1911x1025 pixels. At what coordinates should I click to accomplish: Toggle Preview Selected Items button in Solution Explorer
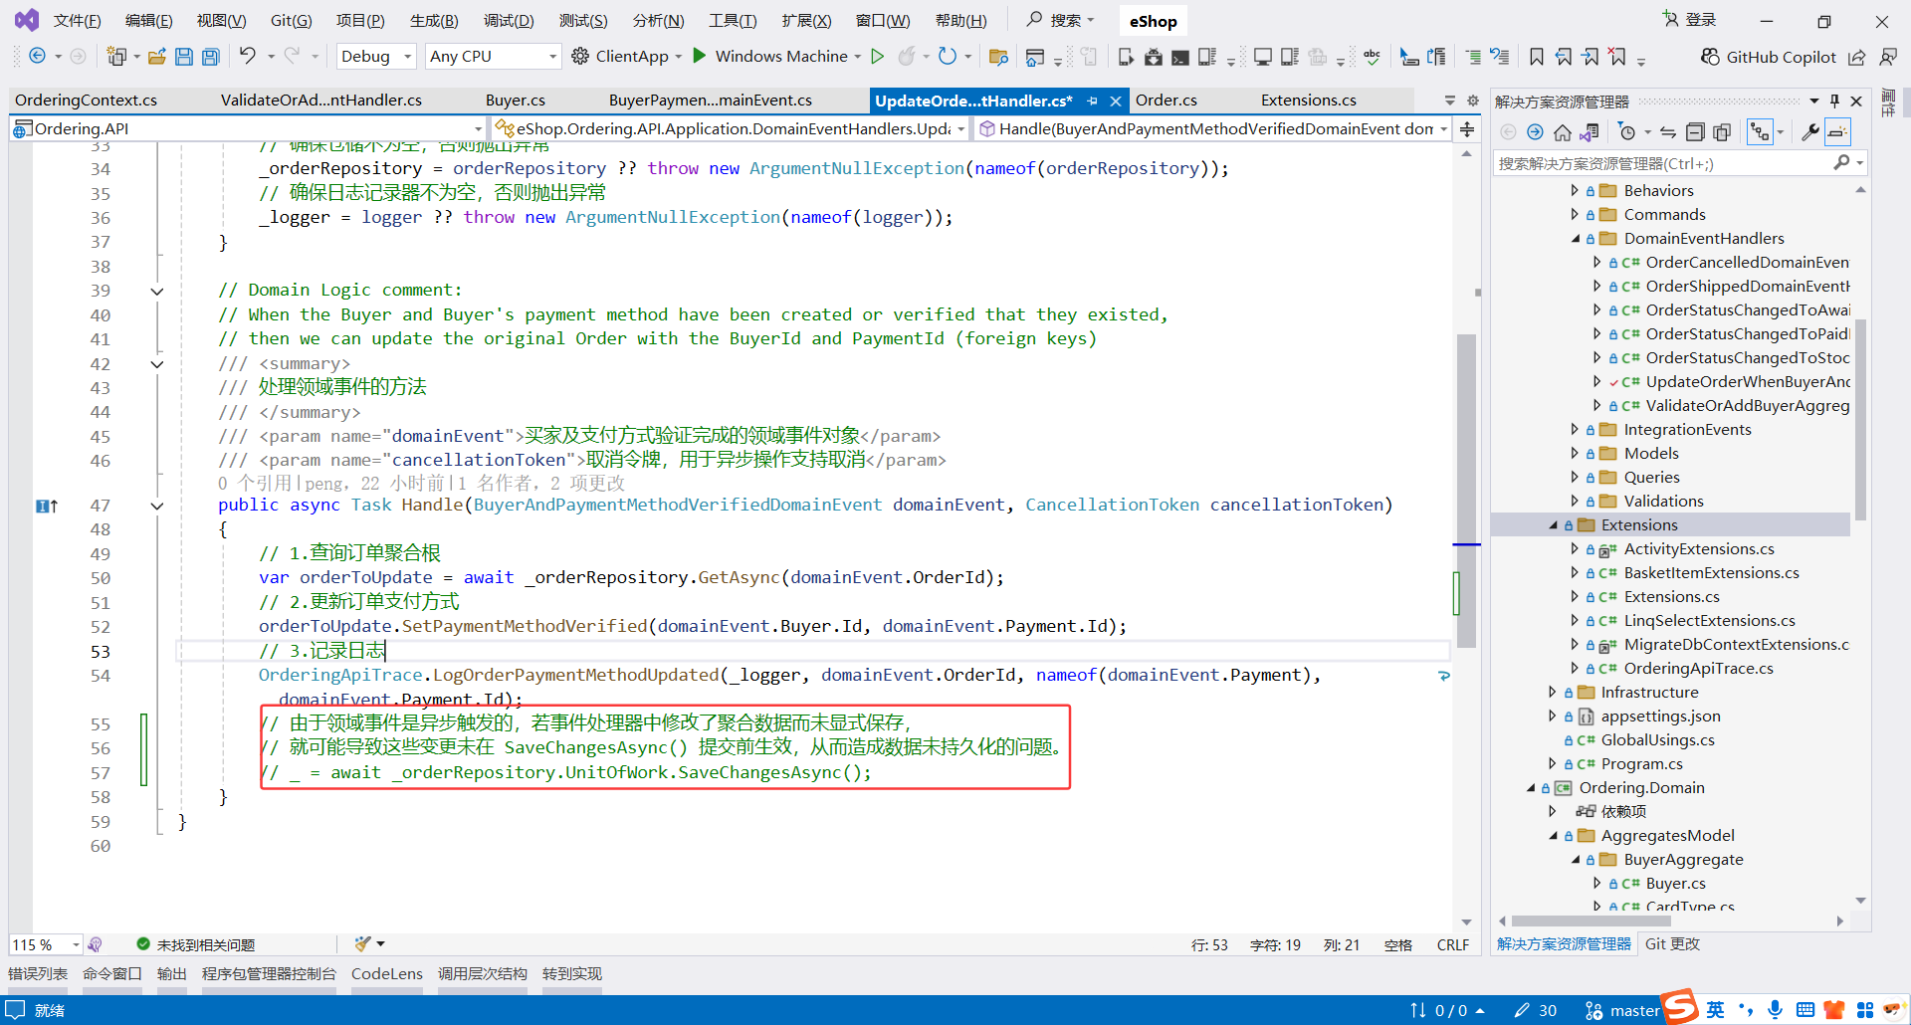click(1837, 132)
